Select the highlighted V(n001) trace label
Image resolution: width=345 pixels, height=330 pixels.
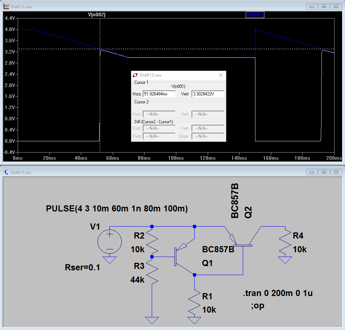click(255, 14)
